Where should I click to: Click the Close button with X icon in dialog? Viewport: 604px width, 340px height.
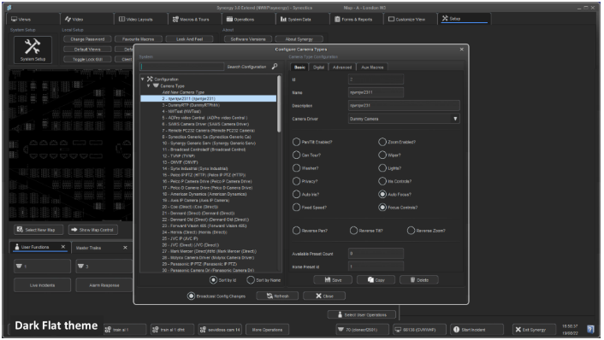(324, 296)
